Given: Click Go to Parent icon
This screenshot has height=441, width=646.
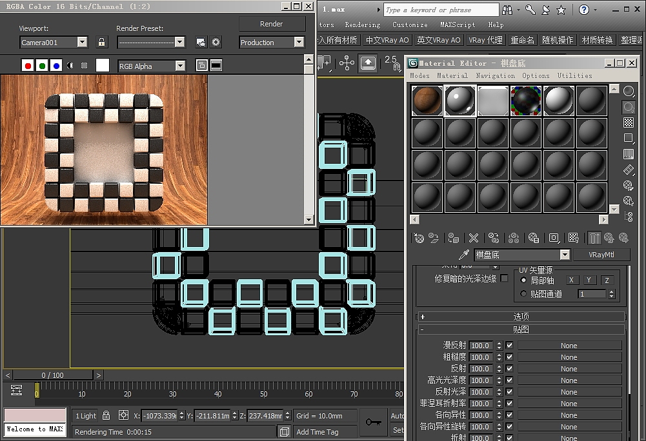Looking at the screenshot, I should click(x=609, y=238).
